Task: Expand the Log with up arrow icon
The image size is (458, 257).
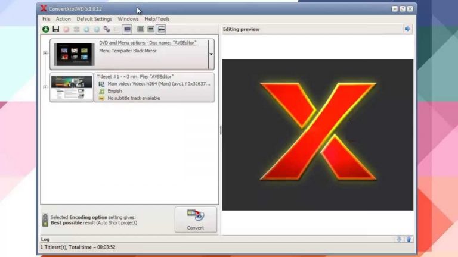Action: coord(409,239)
